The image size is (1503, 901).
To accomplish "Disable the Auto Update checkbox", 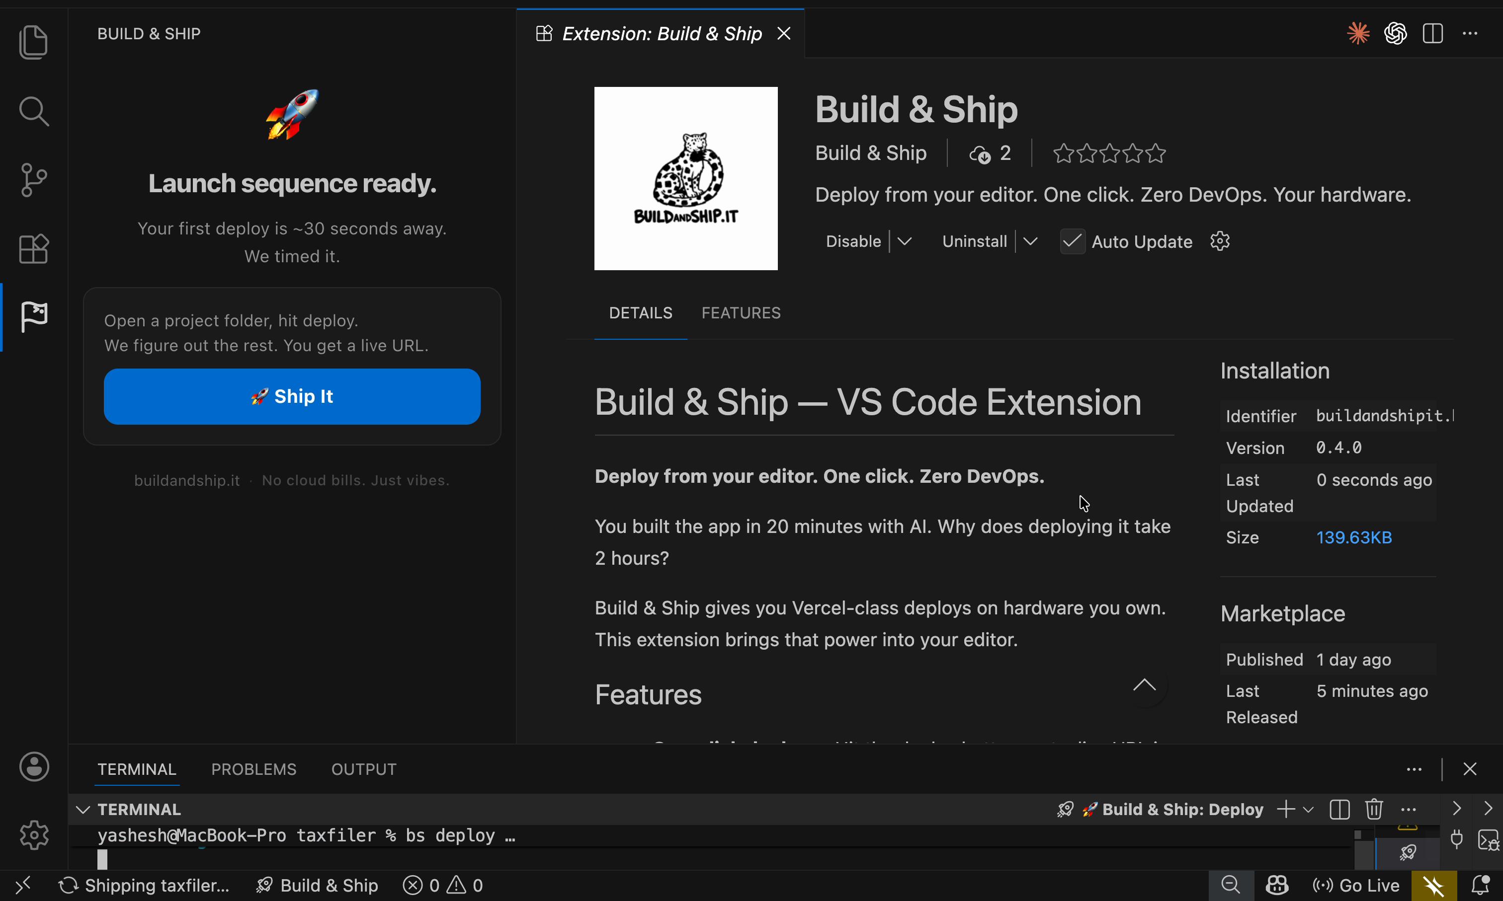I will click(x=1072, y=241).
